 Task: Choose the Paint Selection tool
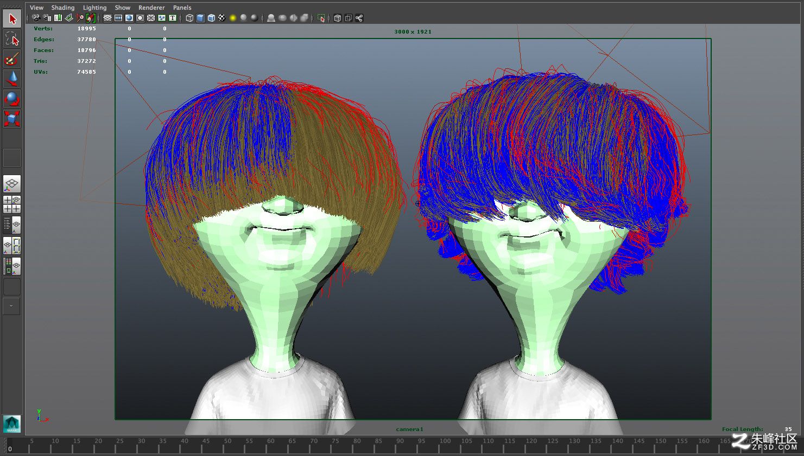coord(12,59)
